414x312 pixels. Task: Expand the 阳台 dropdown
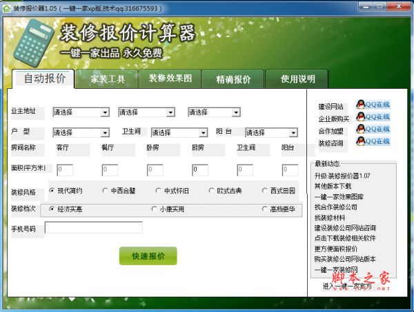pyautogui.click(x=273, y=133)
